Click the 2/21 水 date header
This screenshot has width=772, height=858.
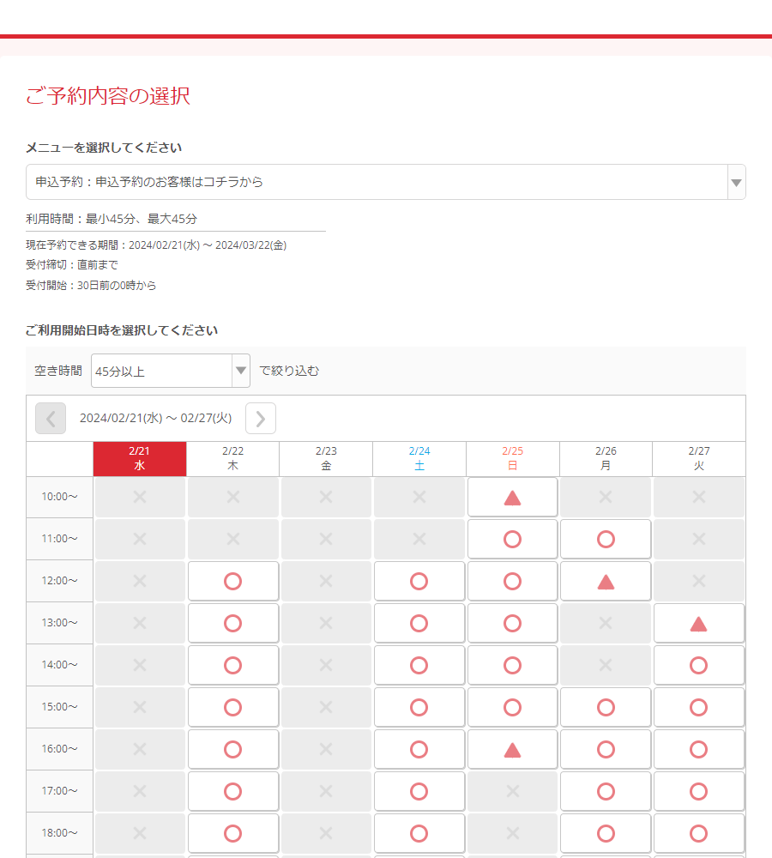(140, 459)
